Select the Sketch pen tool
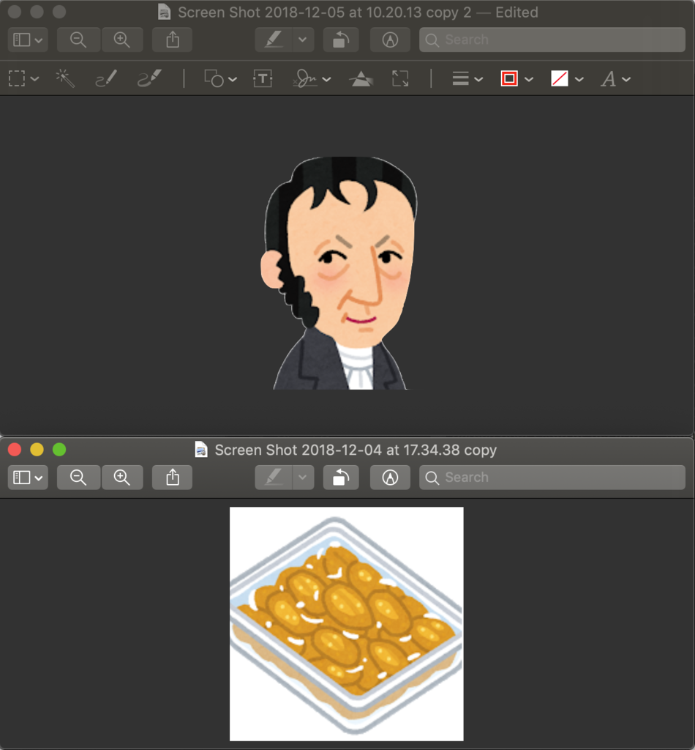This screenshot has height=750, width=695. [x=105, y=78]
